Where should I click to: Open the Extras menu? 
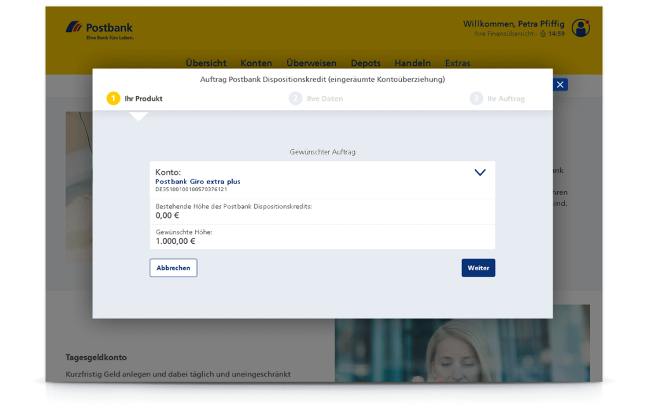(x=458, y=63)
